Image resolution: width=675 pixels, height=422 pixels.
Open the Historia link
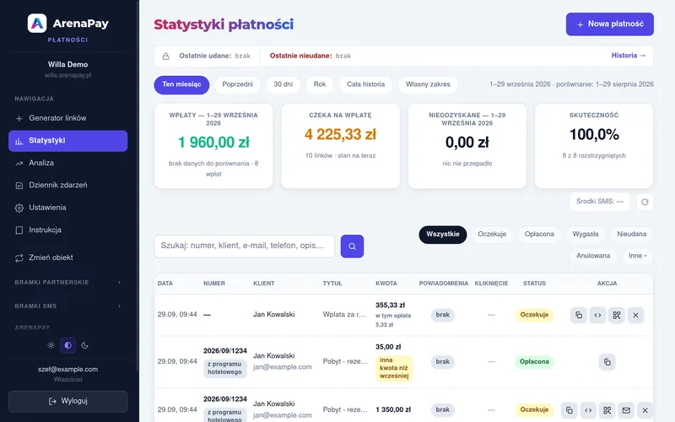coord(629,56)
